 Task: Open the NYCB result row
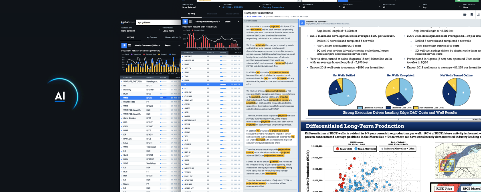coord(212,116)
